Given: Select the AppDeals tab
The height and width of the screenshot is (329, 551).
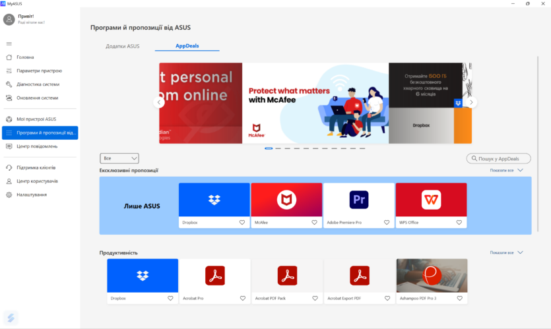Looking at the screenshot, I should tap(187, 46).
